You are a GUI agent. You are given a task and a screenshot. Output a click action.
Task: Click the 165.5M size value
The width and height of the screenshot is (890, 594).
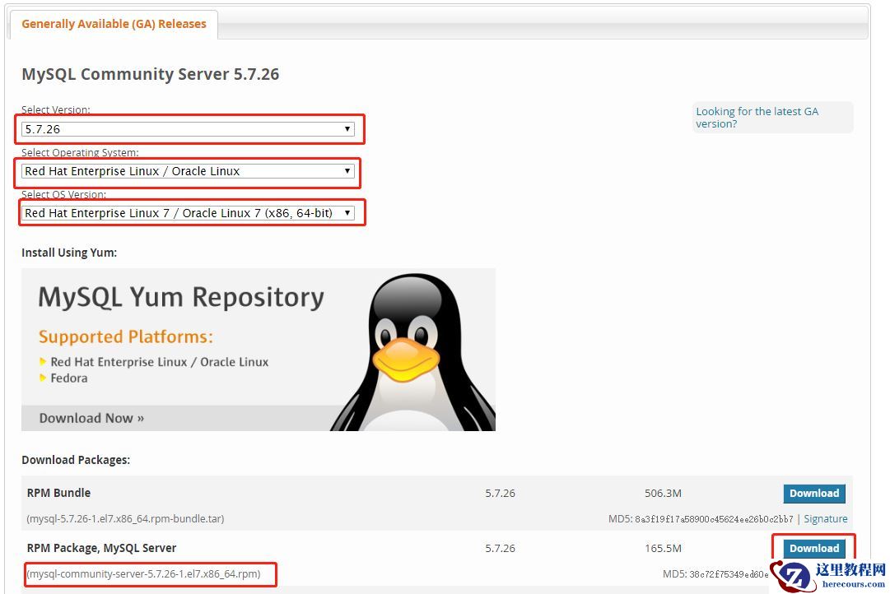click(x=663, y=548)
